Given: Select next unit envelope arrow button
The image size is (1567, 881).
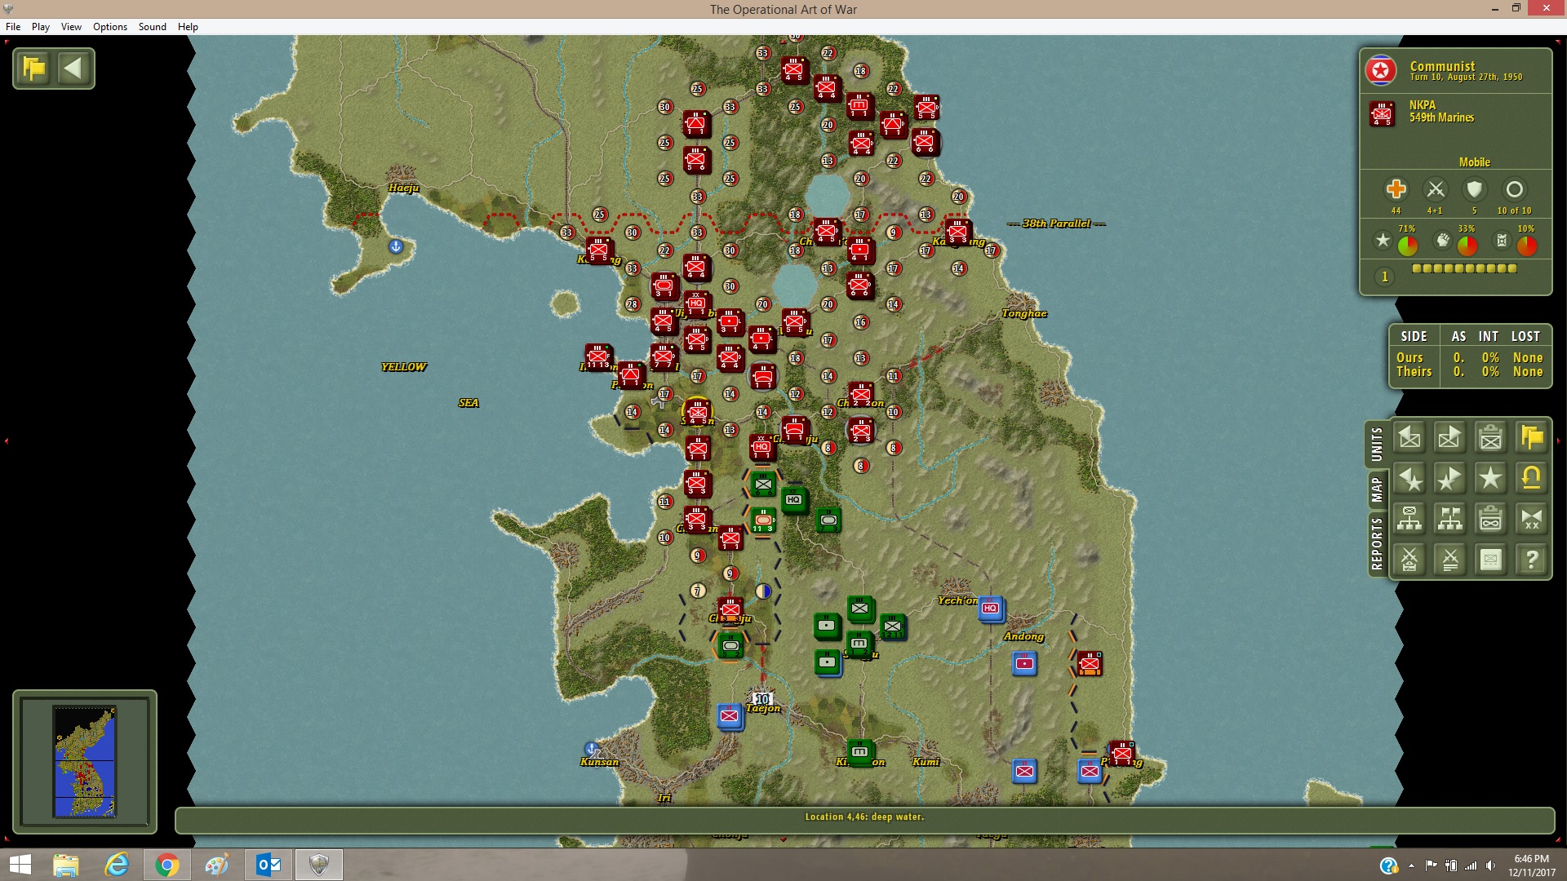Looking at the screenshot, I should [x=1450, y=437].
